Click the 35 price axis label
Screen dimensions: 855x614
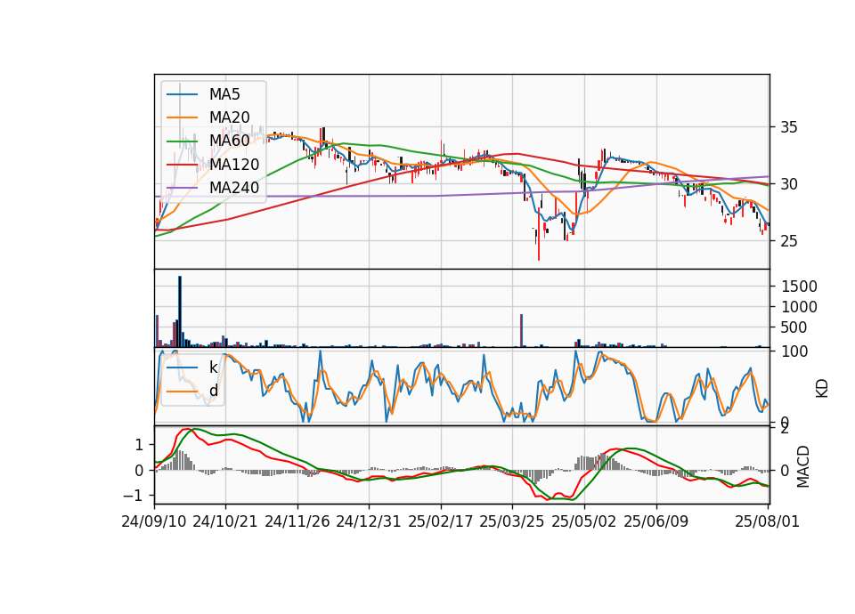pyautogui.click(x=788, y=127)
